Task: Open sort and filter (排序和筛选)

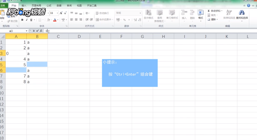Action: [x=229, y=16]
